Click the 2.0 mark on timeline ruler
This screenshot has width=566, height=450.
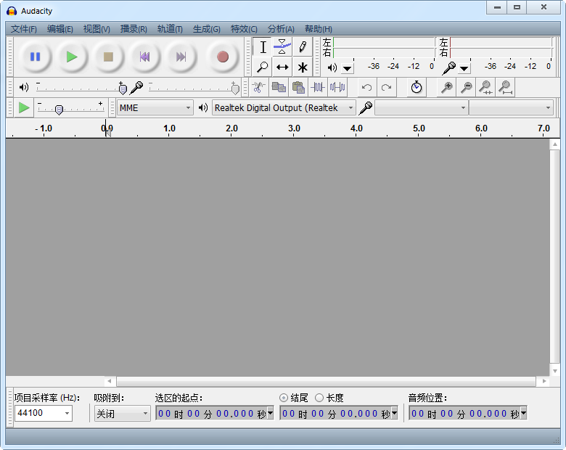pyautogui.click(x=231, y=128)
